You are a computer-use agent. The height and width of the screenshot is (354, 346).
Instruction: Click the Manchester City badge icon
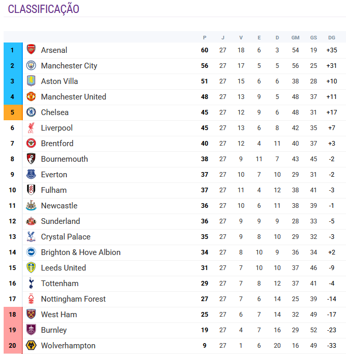coord(31,66)
